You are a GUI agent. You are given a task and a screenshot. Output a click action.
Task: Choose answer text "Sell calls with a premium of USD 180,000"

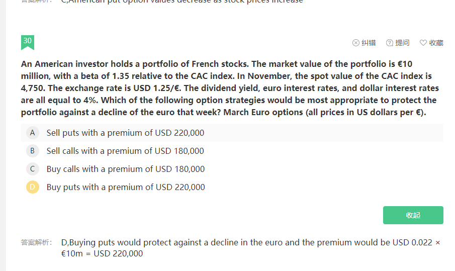(125, 151)
